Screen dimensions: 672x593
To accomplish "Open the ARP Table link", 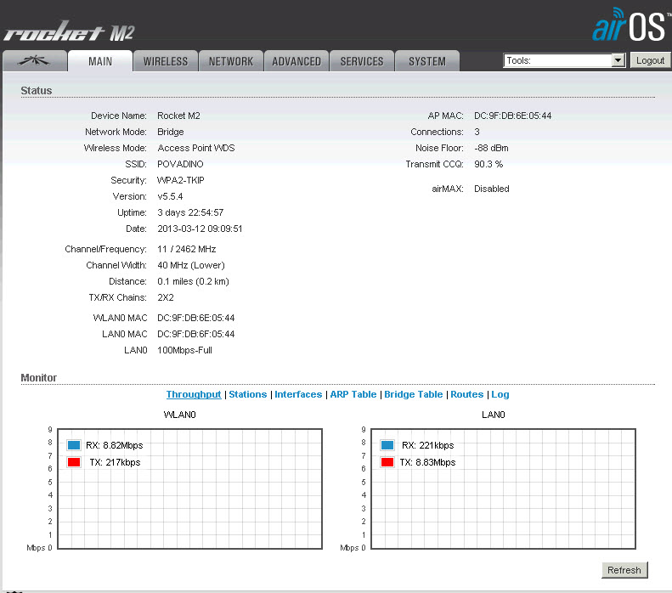I will pyautogui.click(x=353, y=394).
